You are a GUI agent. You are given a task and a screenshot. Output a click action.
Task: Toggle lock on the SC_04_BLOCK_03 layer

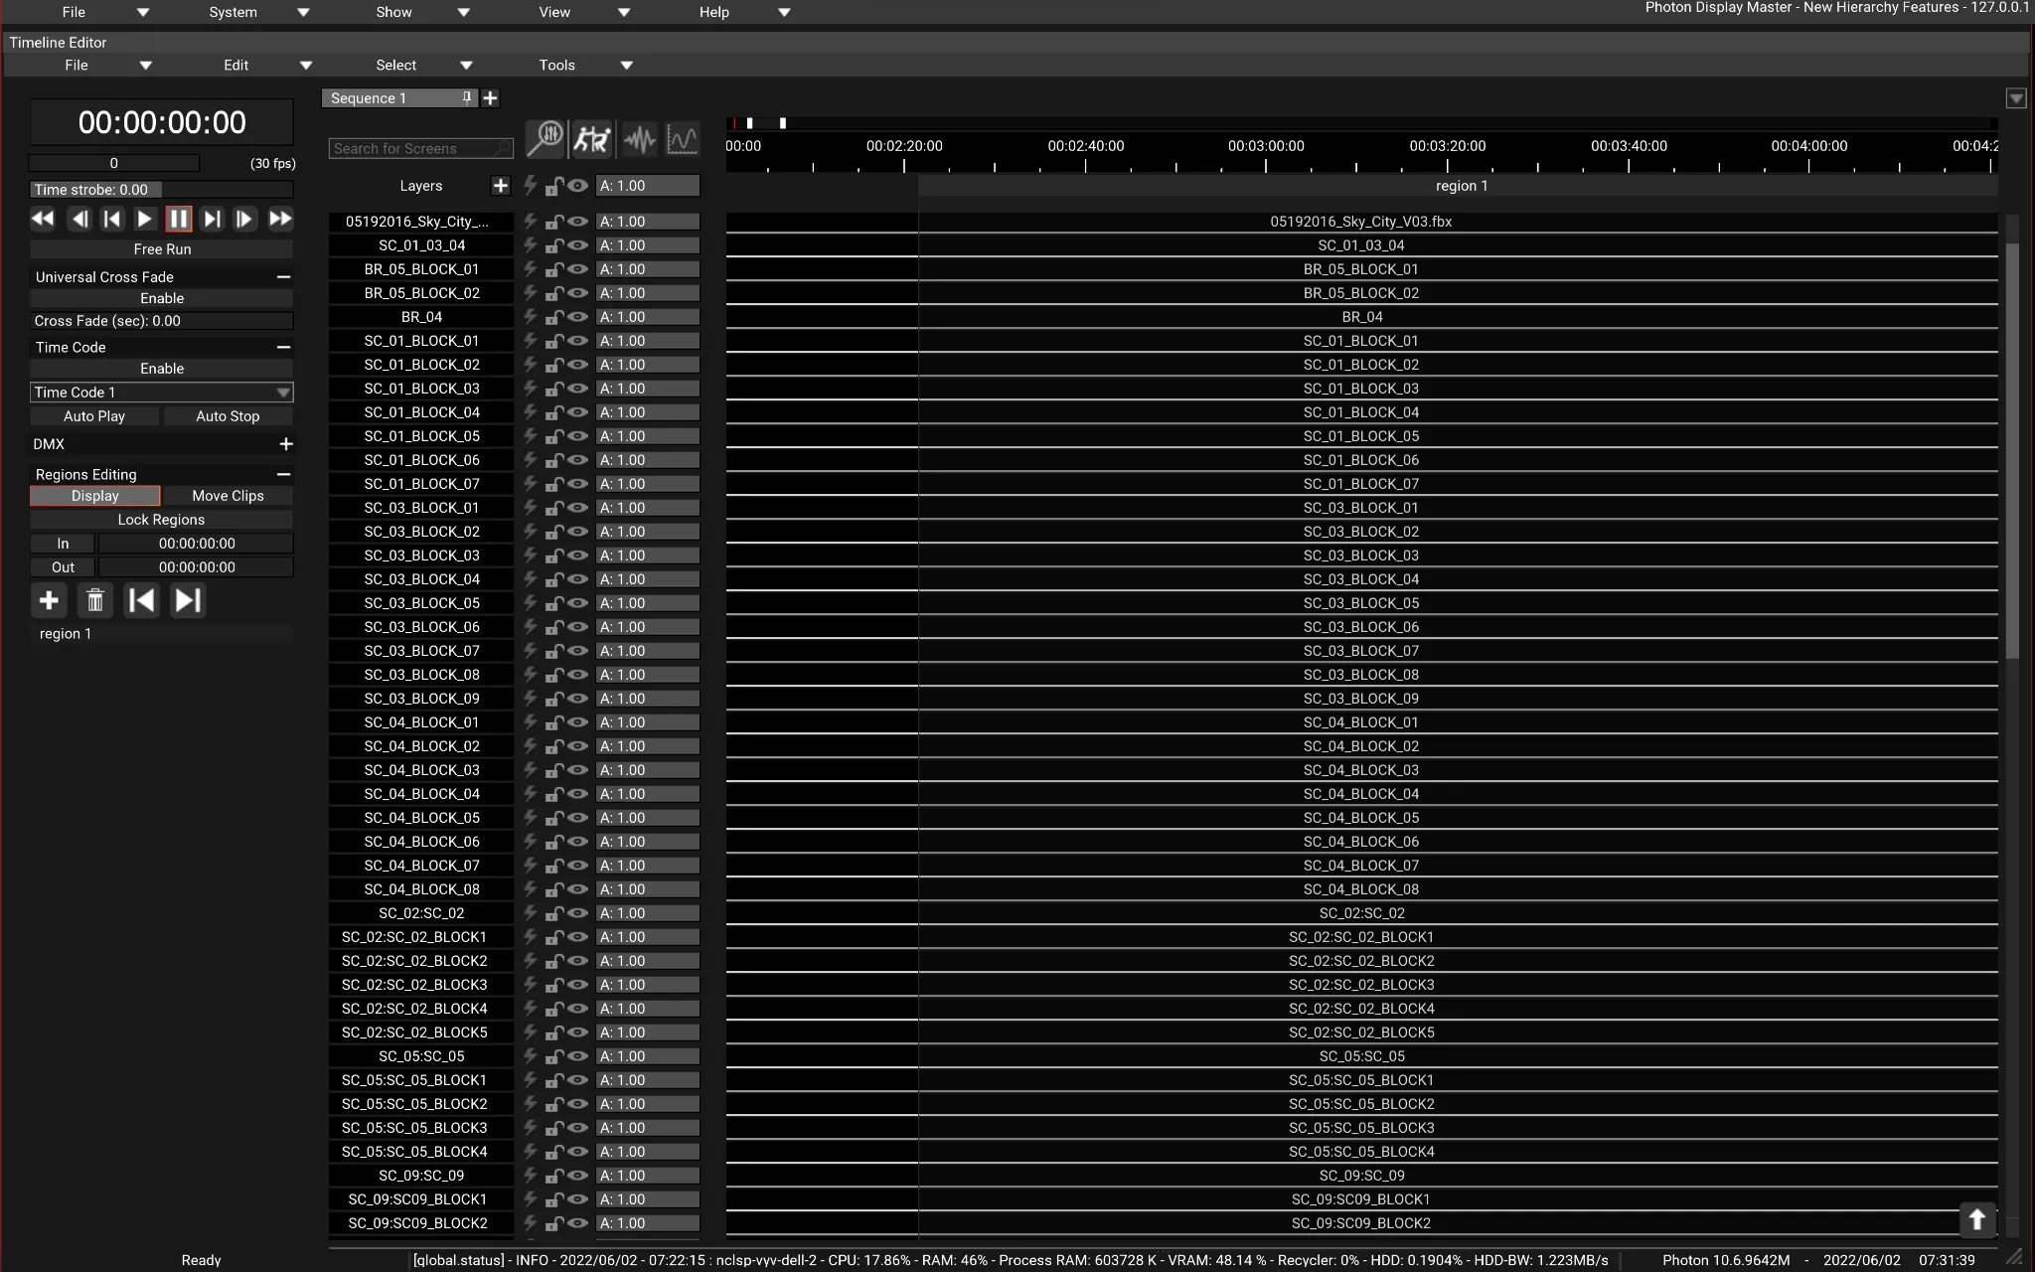[553, 770]
